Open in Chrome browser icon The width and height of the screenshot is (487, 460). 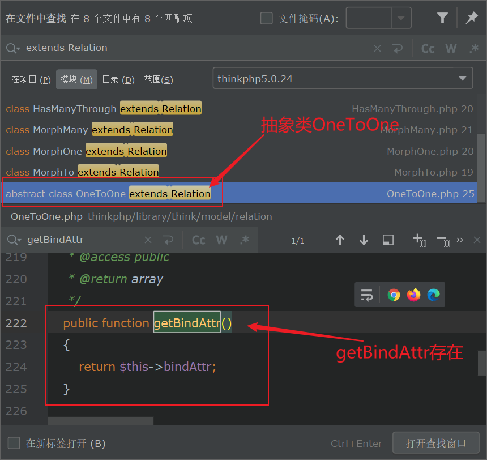tap(394, 295)
